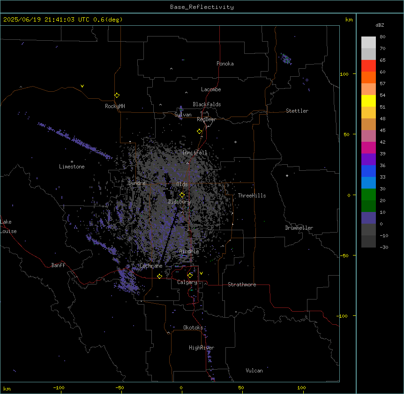Select the violet swatch between 39 and 36 dBZ

click(368, 160)
